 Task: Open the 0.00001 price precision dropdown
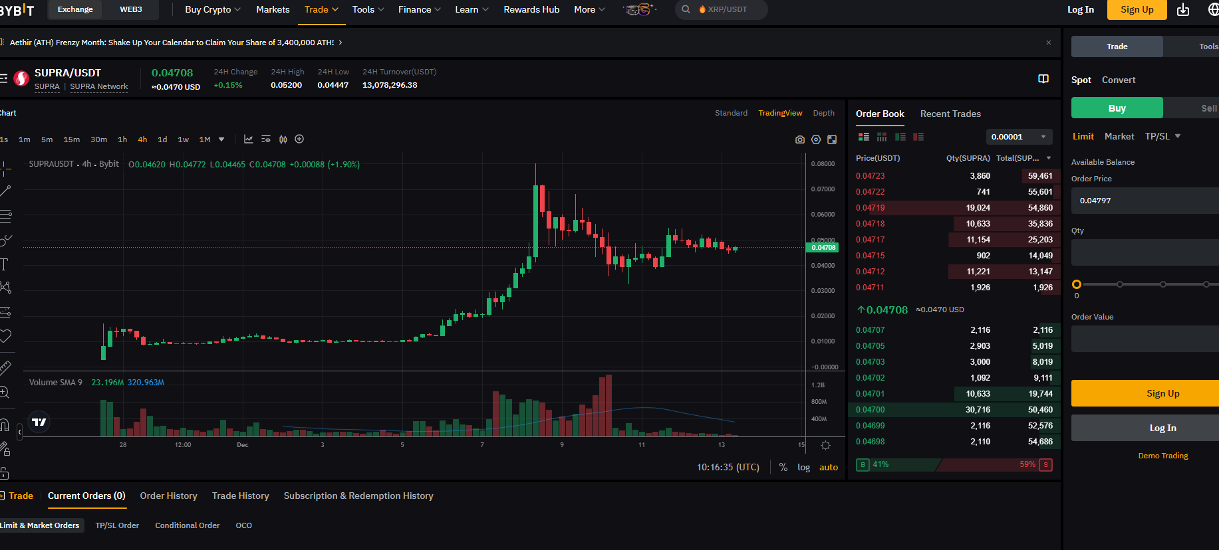[1019, 137]
